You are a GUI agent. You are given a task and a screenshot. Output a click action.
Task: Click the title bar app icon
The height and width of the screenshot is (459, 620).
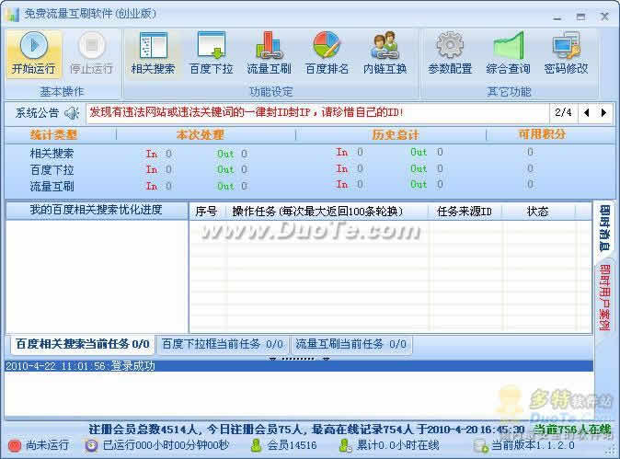(x=12, y=14)
